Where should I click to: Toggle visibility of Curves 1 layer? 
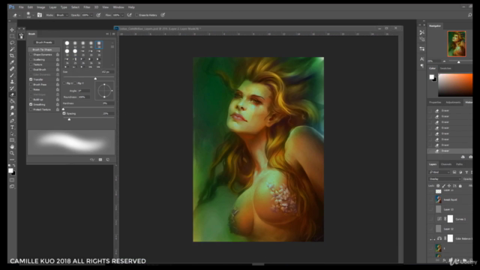pyautogui.click(x=432, y=219)
